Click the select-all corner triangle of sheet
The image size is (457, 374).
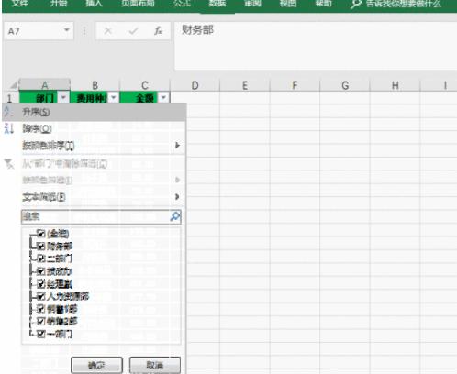coord(14,85)
